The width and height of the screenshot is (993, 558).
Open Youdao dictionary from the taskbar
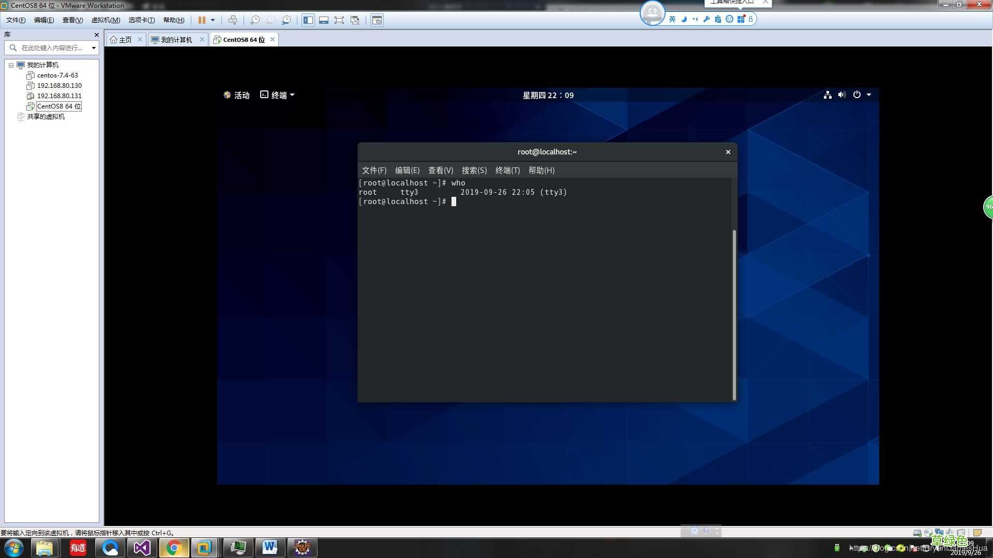point(78,548)
